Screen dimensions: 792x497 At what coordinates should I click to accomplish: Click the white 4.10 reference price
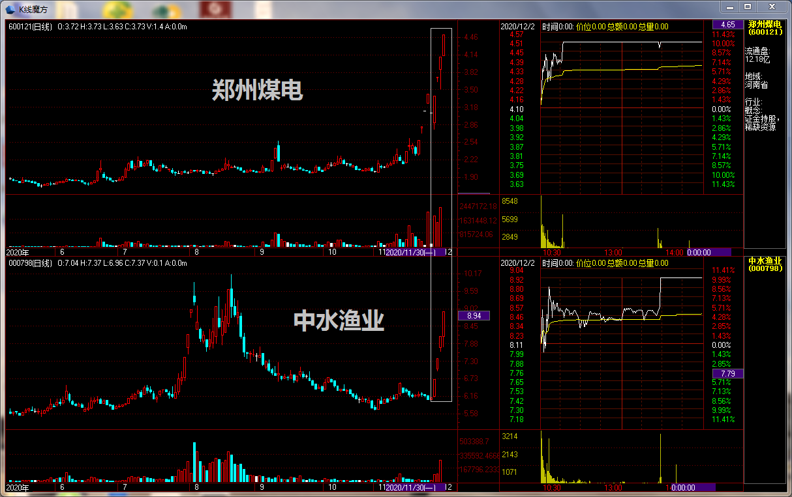click(x=516, y=109)
